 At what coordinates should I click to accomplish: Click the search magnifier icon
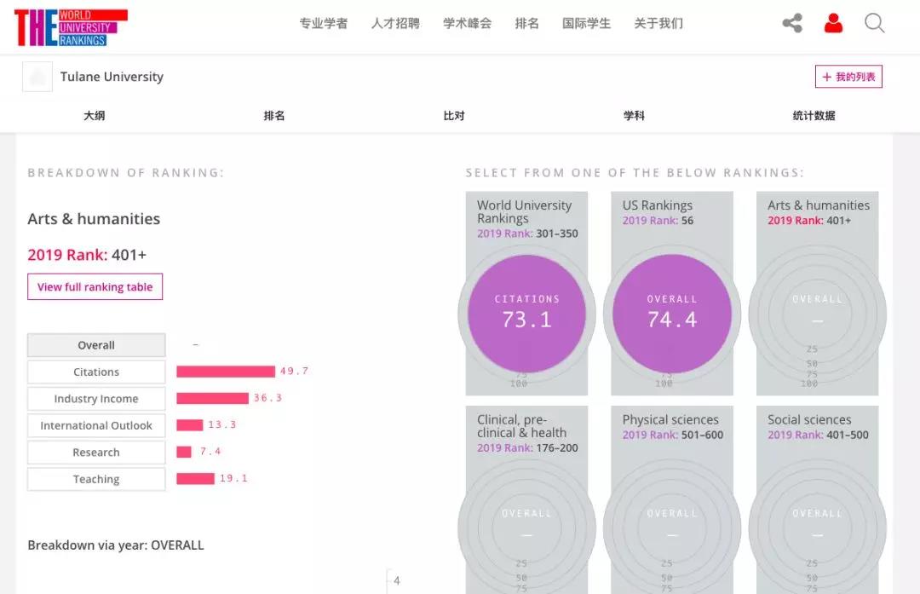874,24
